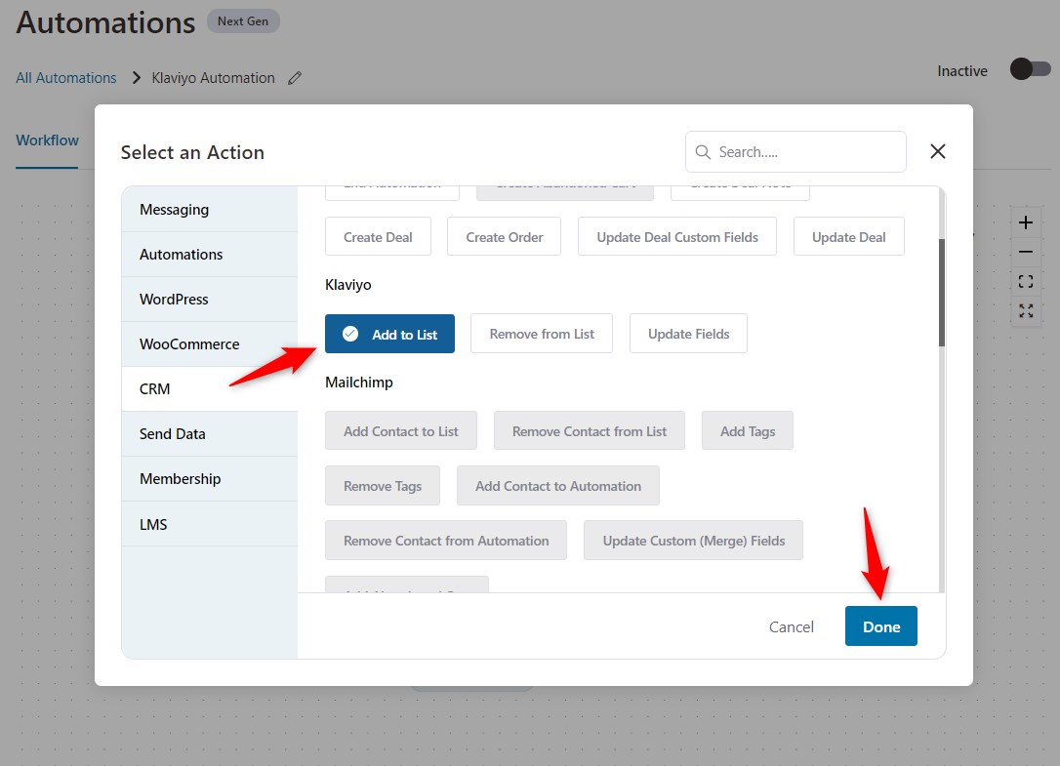Click the magnifier icon in the search box
1060x766 pixels.
coord(703,152)
